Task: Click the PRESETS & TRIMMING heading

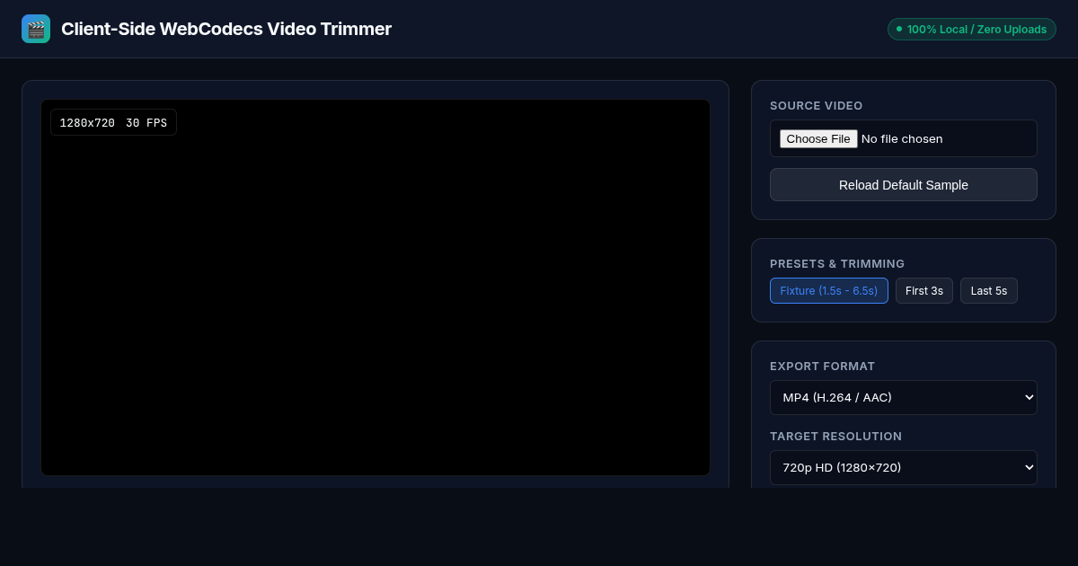Action: click(x=837, y=264)
